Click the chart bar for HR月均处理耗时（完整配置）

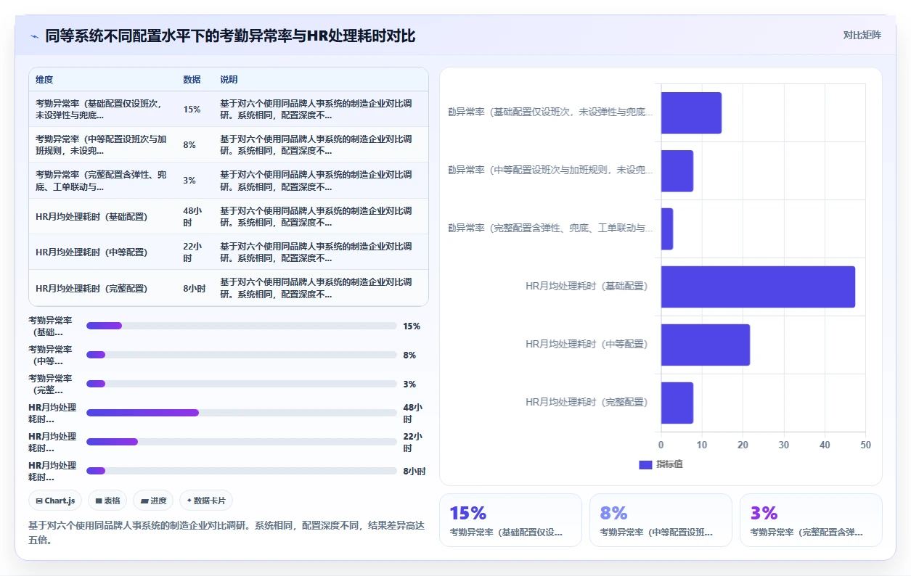pos(677,403)
